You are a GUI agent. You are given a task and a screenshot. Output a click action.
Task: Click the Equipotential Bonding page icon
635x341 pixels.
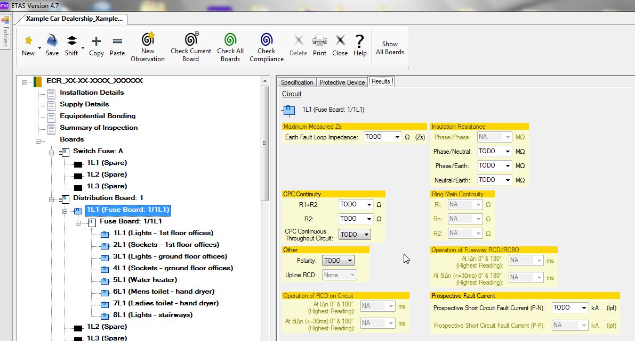[x=51, y=118]
